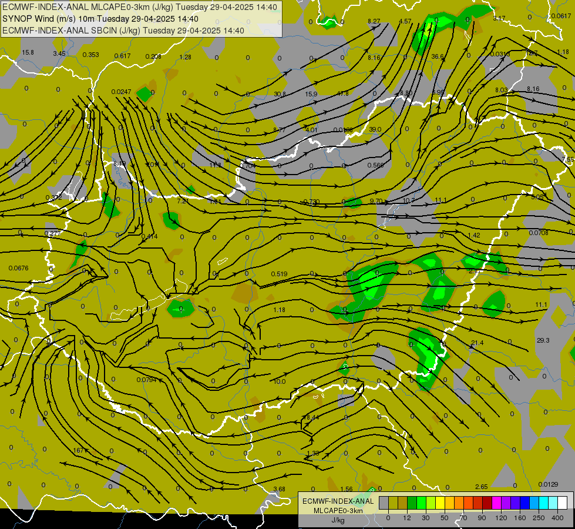575x529 pixels.
Task: Select the '120' legend tick label
Action: pyautogui.click(x=502, y=518)
